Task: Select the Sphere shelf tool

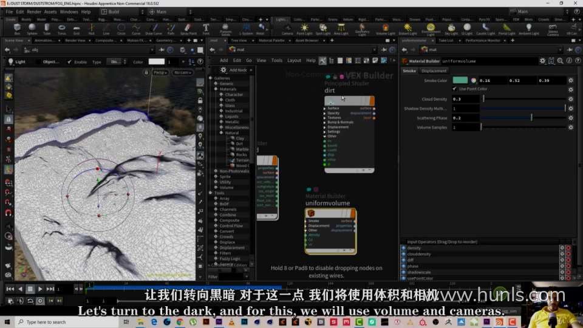Action: (32, 29)
